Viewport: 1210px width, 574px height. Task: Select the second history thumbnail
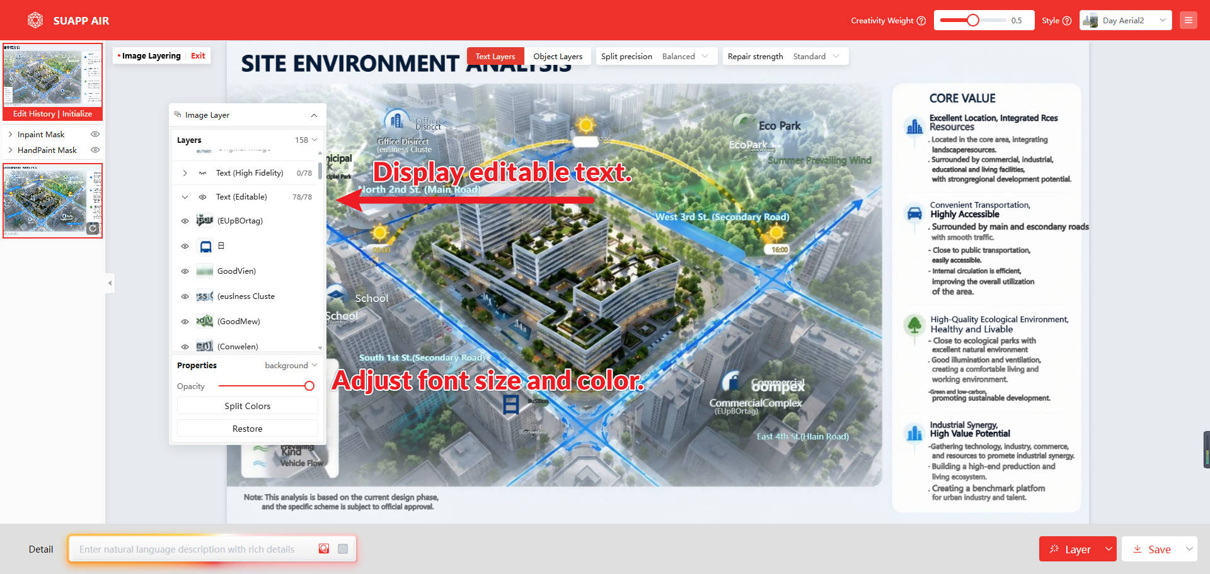click(52, 201)
